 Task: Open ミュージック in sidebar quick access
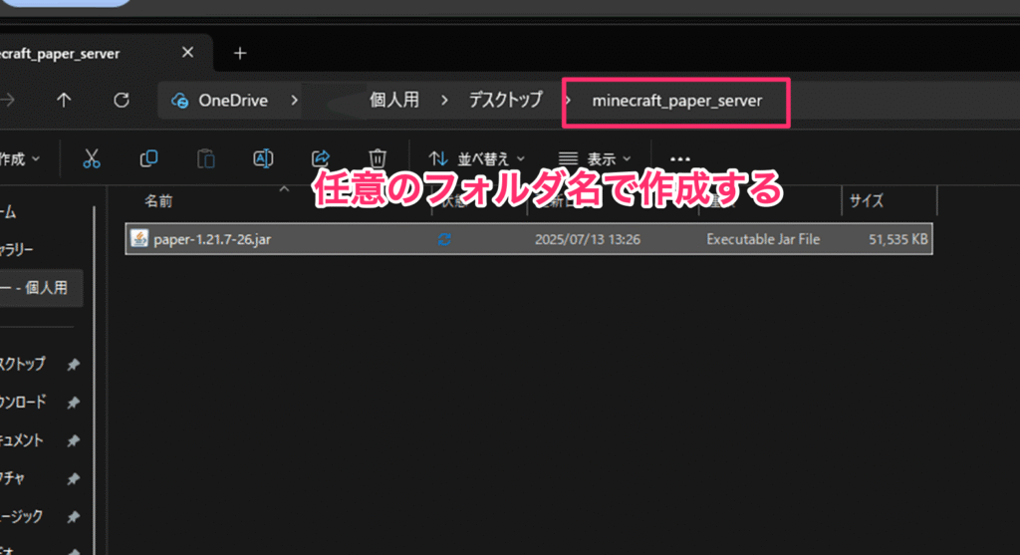pyautogui.click(x=22, y=516)
